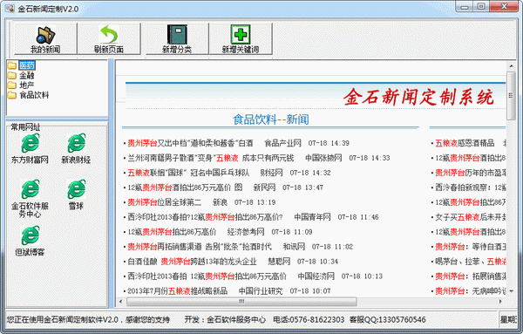Click the 刷新页面 refresh button
Viewport: 523px width, 334px height.
109,38
